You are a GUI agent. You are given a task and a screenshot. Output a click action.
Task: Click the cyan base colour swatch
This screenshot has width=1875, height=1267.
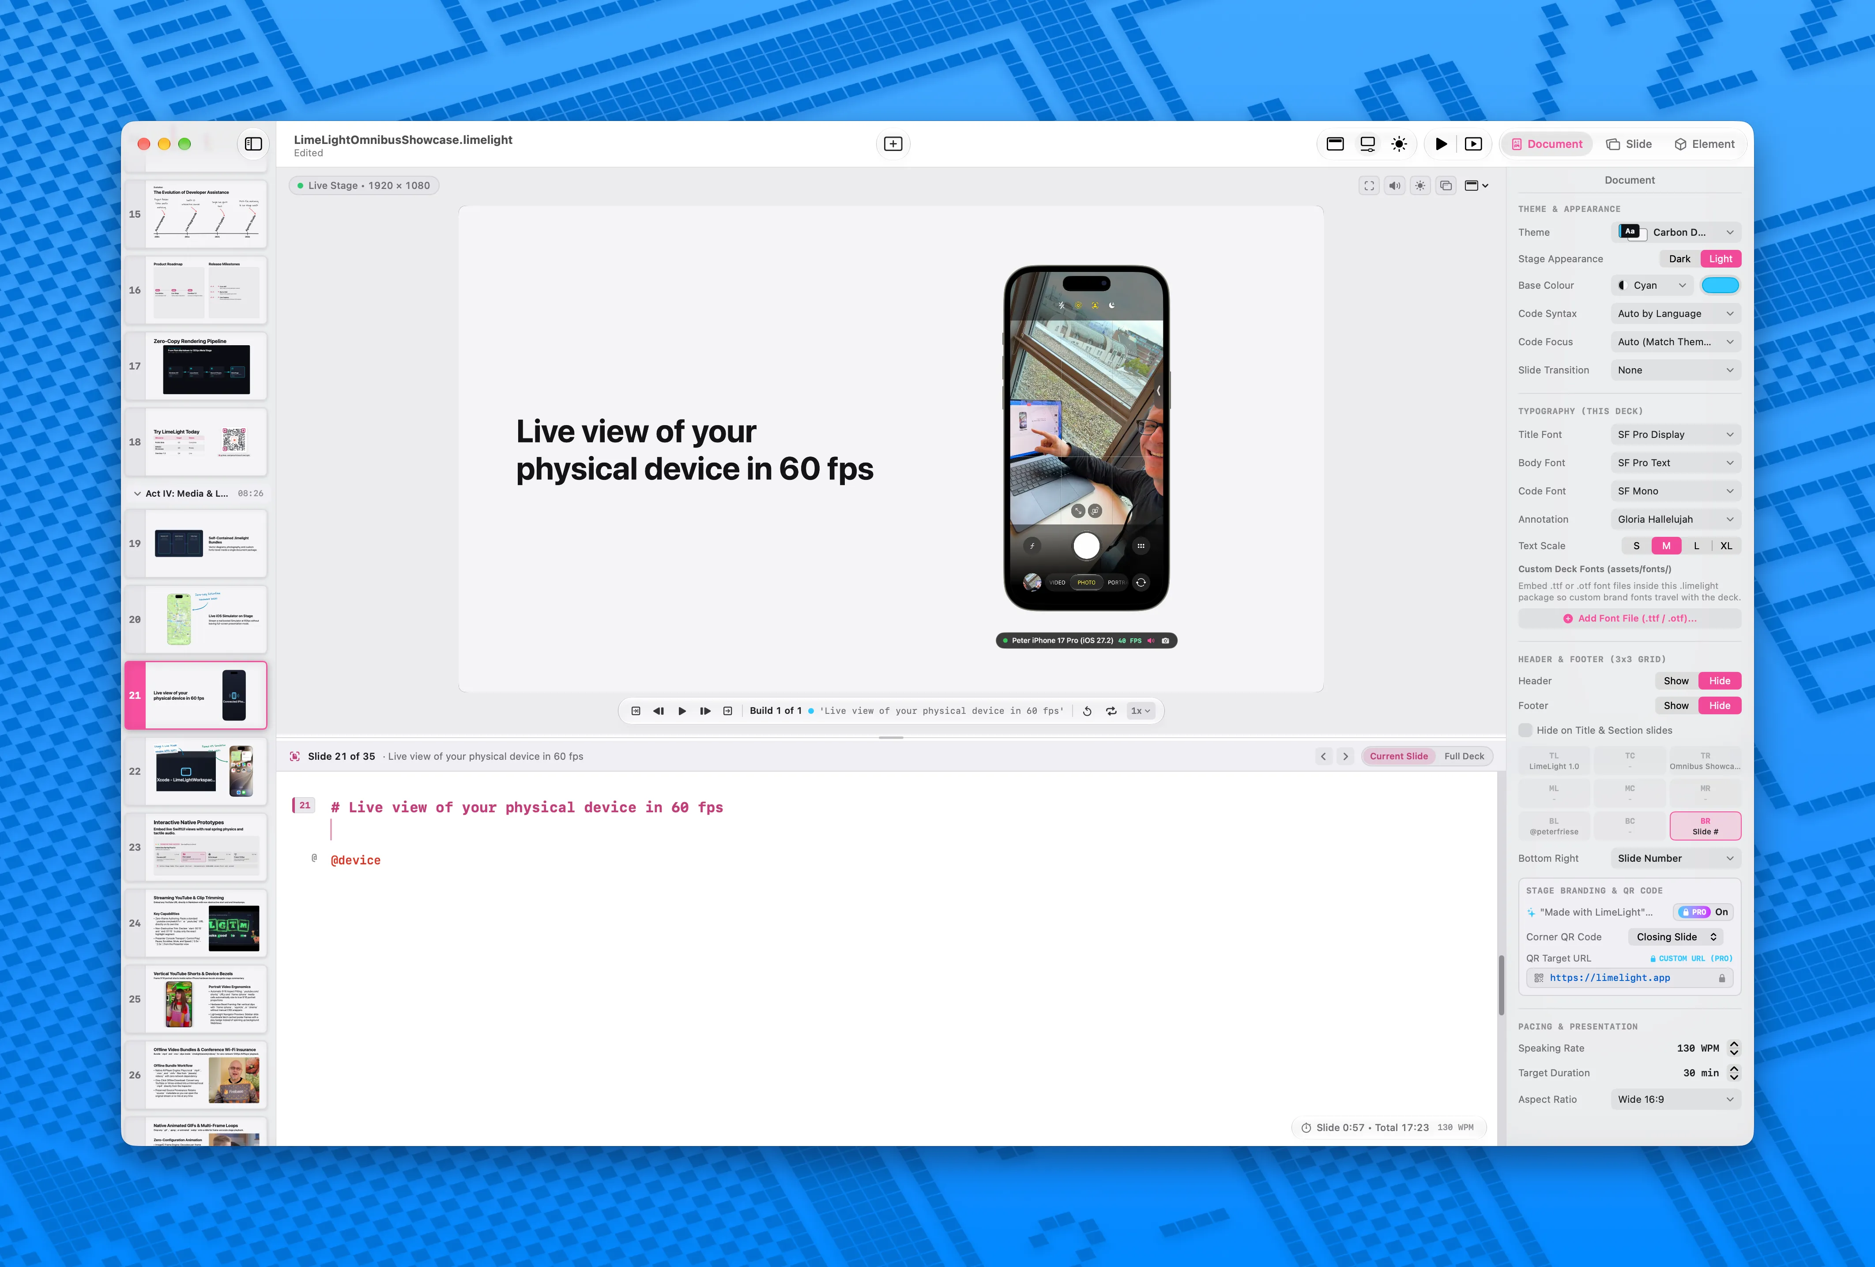tap(1719, 286)
